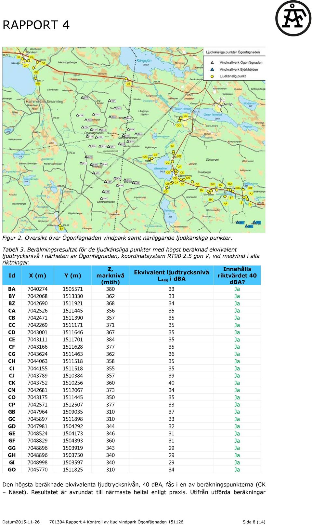Screen dimensions: 312x525
Task: Select the CA cell in the Id column
Action: [12, 311]
